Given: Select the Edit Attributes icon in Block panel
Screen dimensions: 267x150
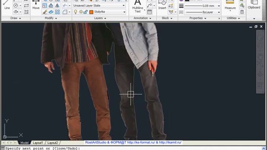Looking at the screenshot, I should click(x=171, y=12).
